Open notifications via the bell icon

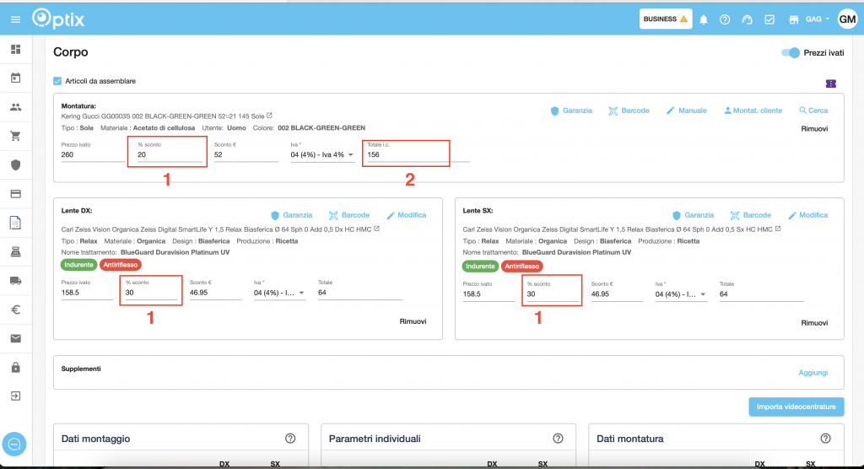(x=704, y=19)
